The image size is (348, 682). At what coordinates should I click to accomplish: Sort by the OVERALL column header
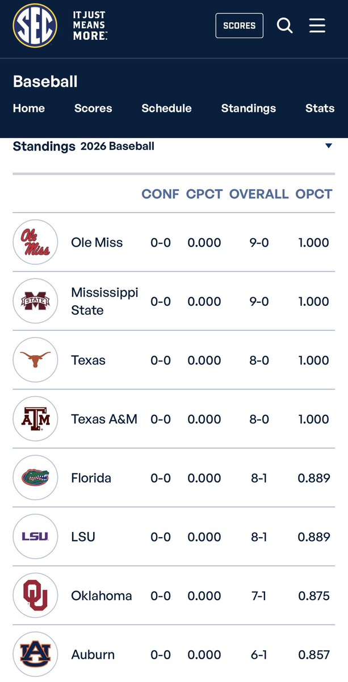[x=259, y=194]
